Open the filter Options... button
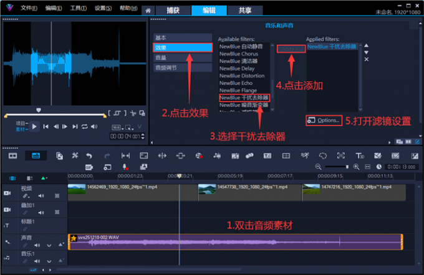424x275 pixels. (324, 119)
